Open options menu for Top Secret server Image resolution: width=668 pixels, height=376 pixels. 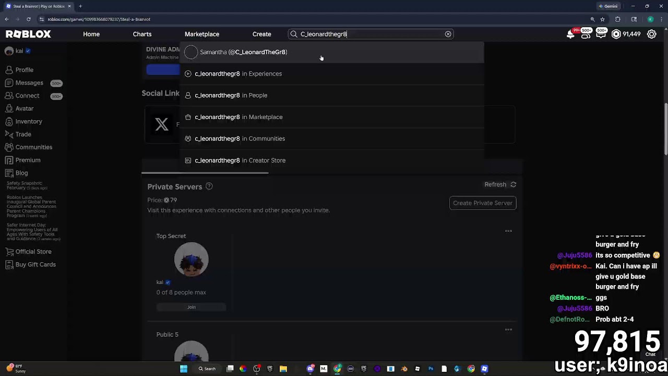508,231
